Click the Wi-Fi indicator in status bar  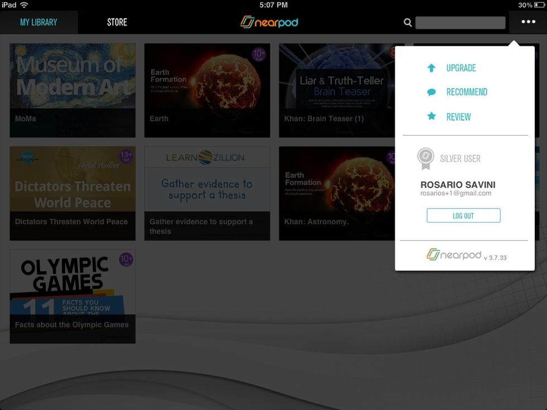(22, 4)
